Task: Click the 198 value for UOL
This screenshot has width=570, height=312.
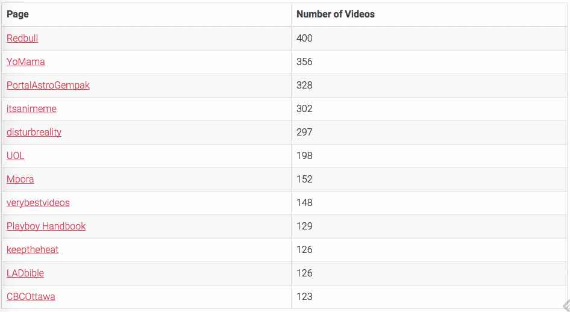Action: click(x=304, y=156)
